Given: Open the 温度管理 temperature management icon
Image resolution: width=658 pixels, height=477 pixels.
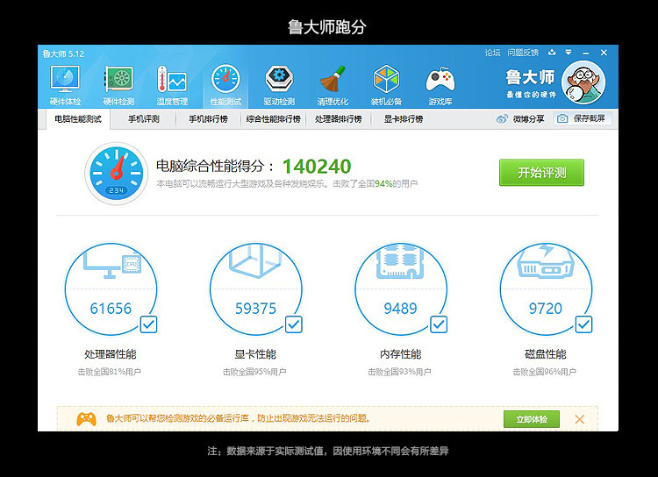Looking at the screenshot, I should [x=172, y=86].
